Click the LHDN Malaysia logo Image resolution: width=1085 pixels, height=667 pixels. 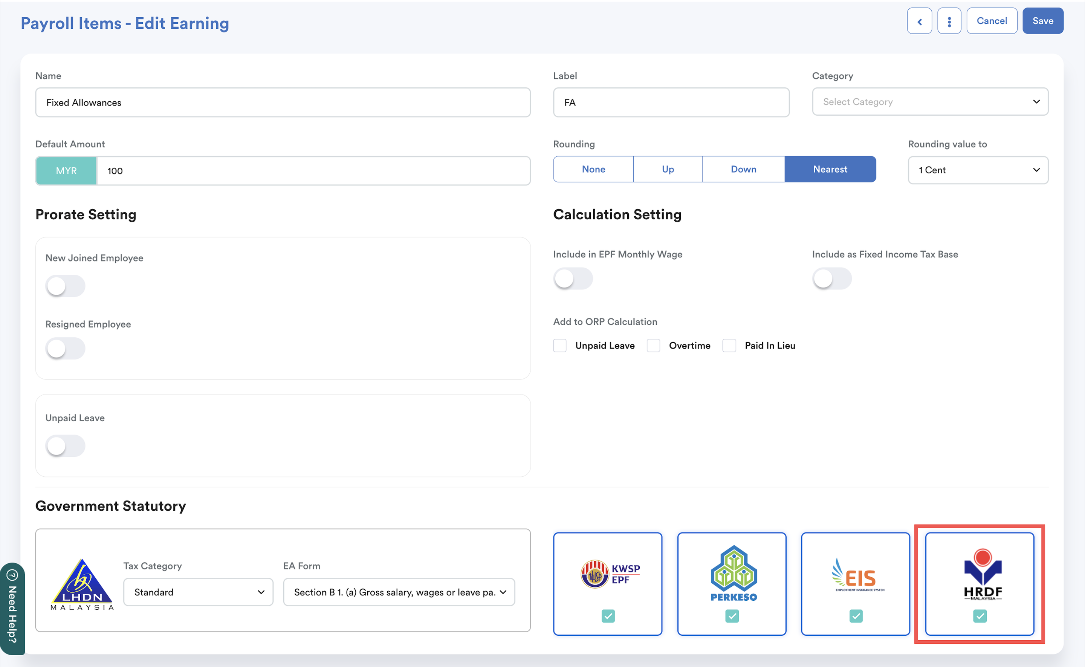pos(82,584)
